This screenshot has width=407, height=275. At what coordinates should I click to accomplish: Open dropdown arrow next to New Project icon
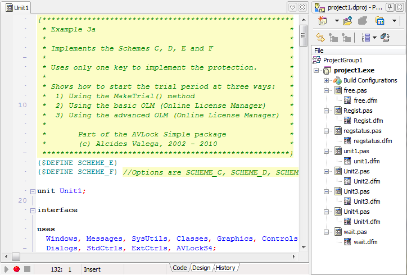tap(336, 21)
